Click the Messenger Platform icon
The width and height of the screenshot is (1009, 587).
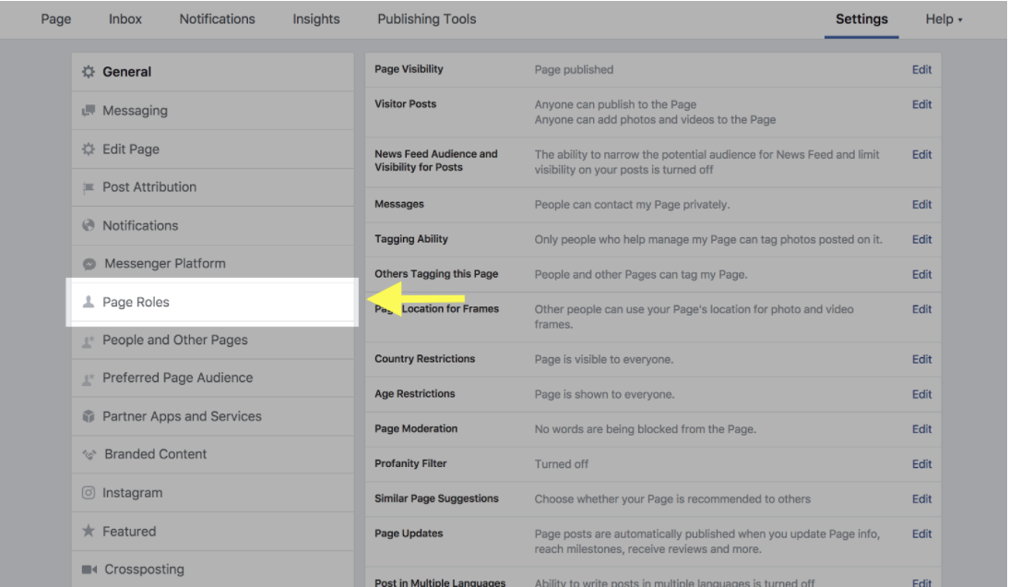(89, 264)
